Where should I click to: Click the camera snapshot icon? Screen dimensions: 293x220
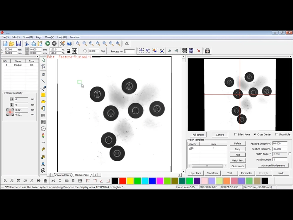tap(207, 51)
